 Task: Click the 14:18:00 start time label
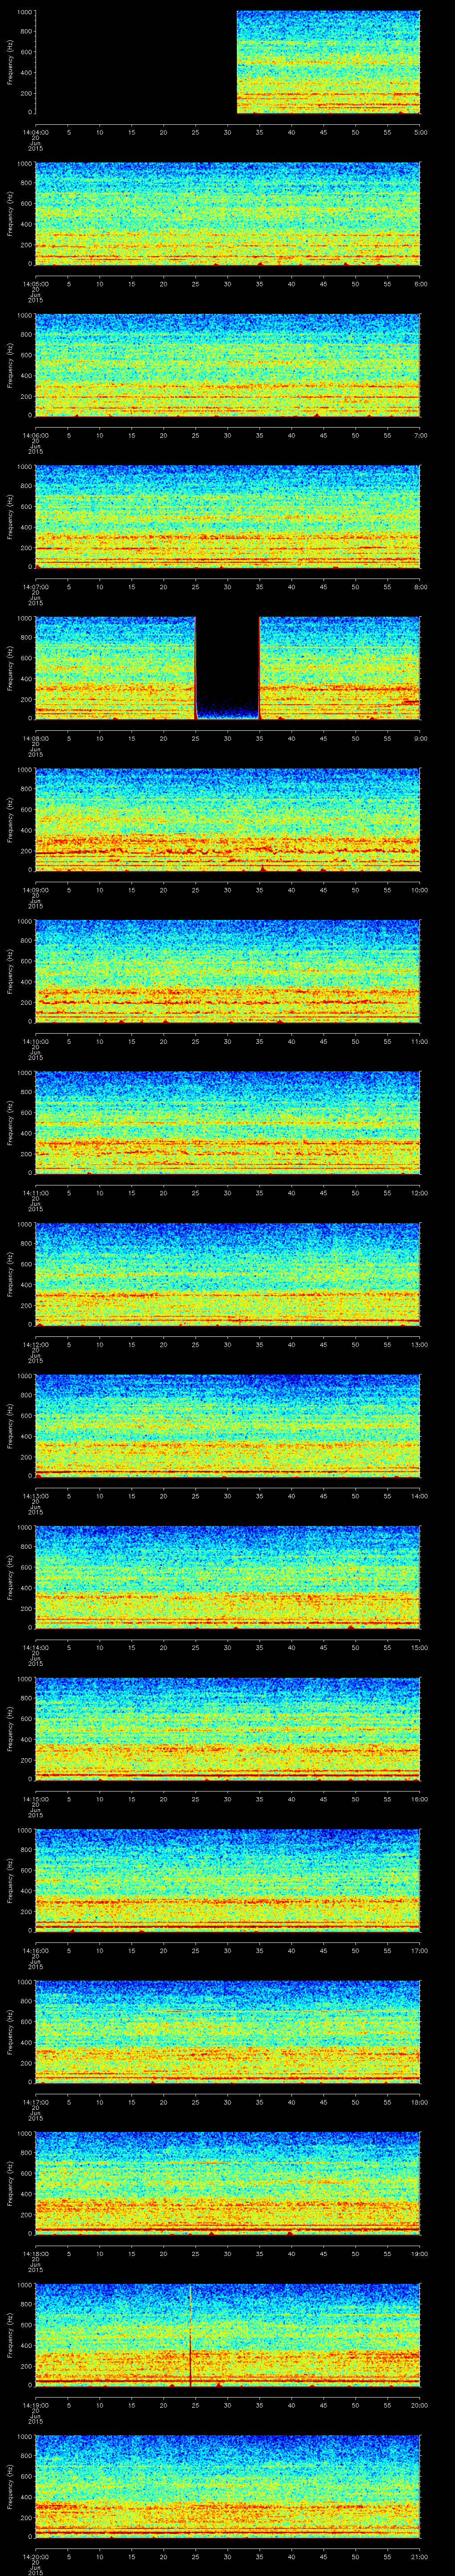[x=36, y=2254]
